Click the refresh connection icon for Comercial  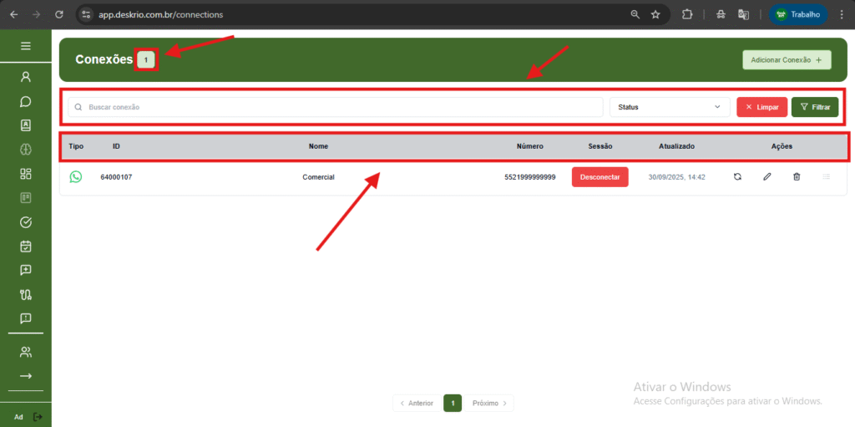coord(737,177)
